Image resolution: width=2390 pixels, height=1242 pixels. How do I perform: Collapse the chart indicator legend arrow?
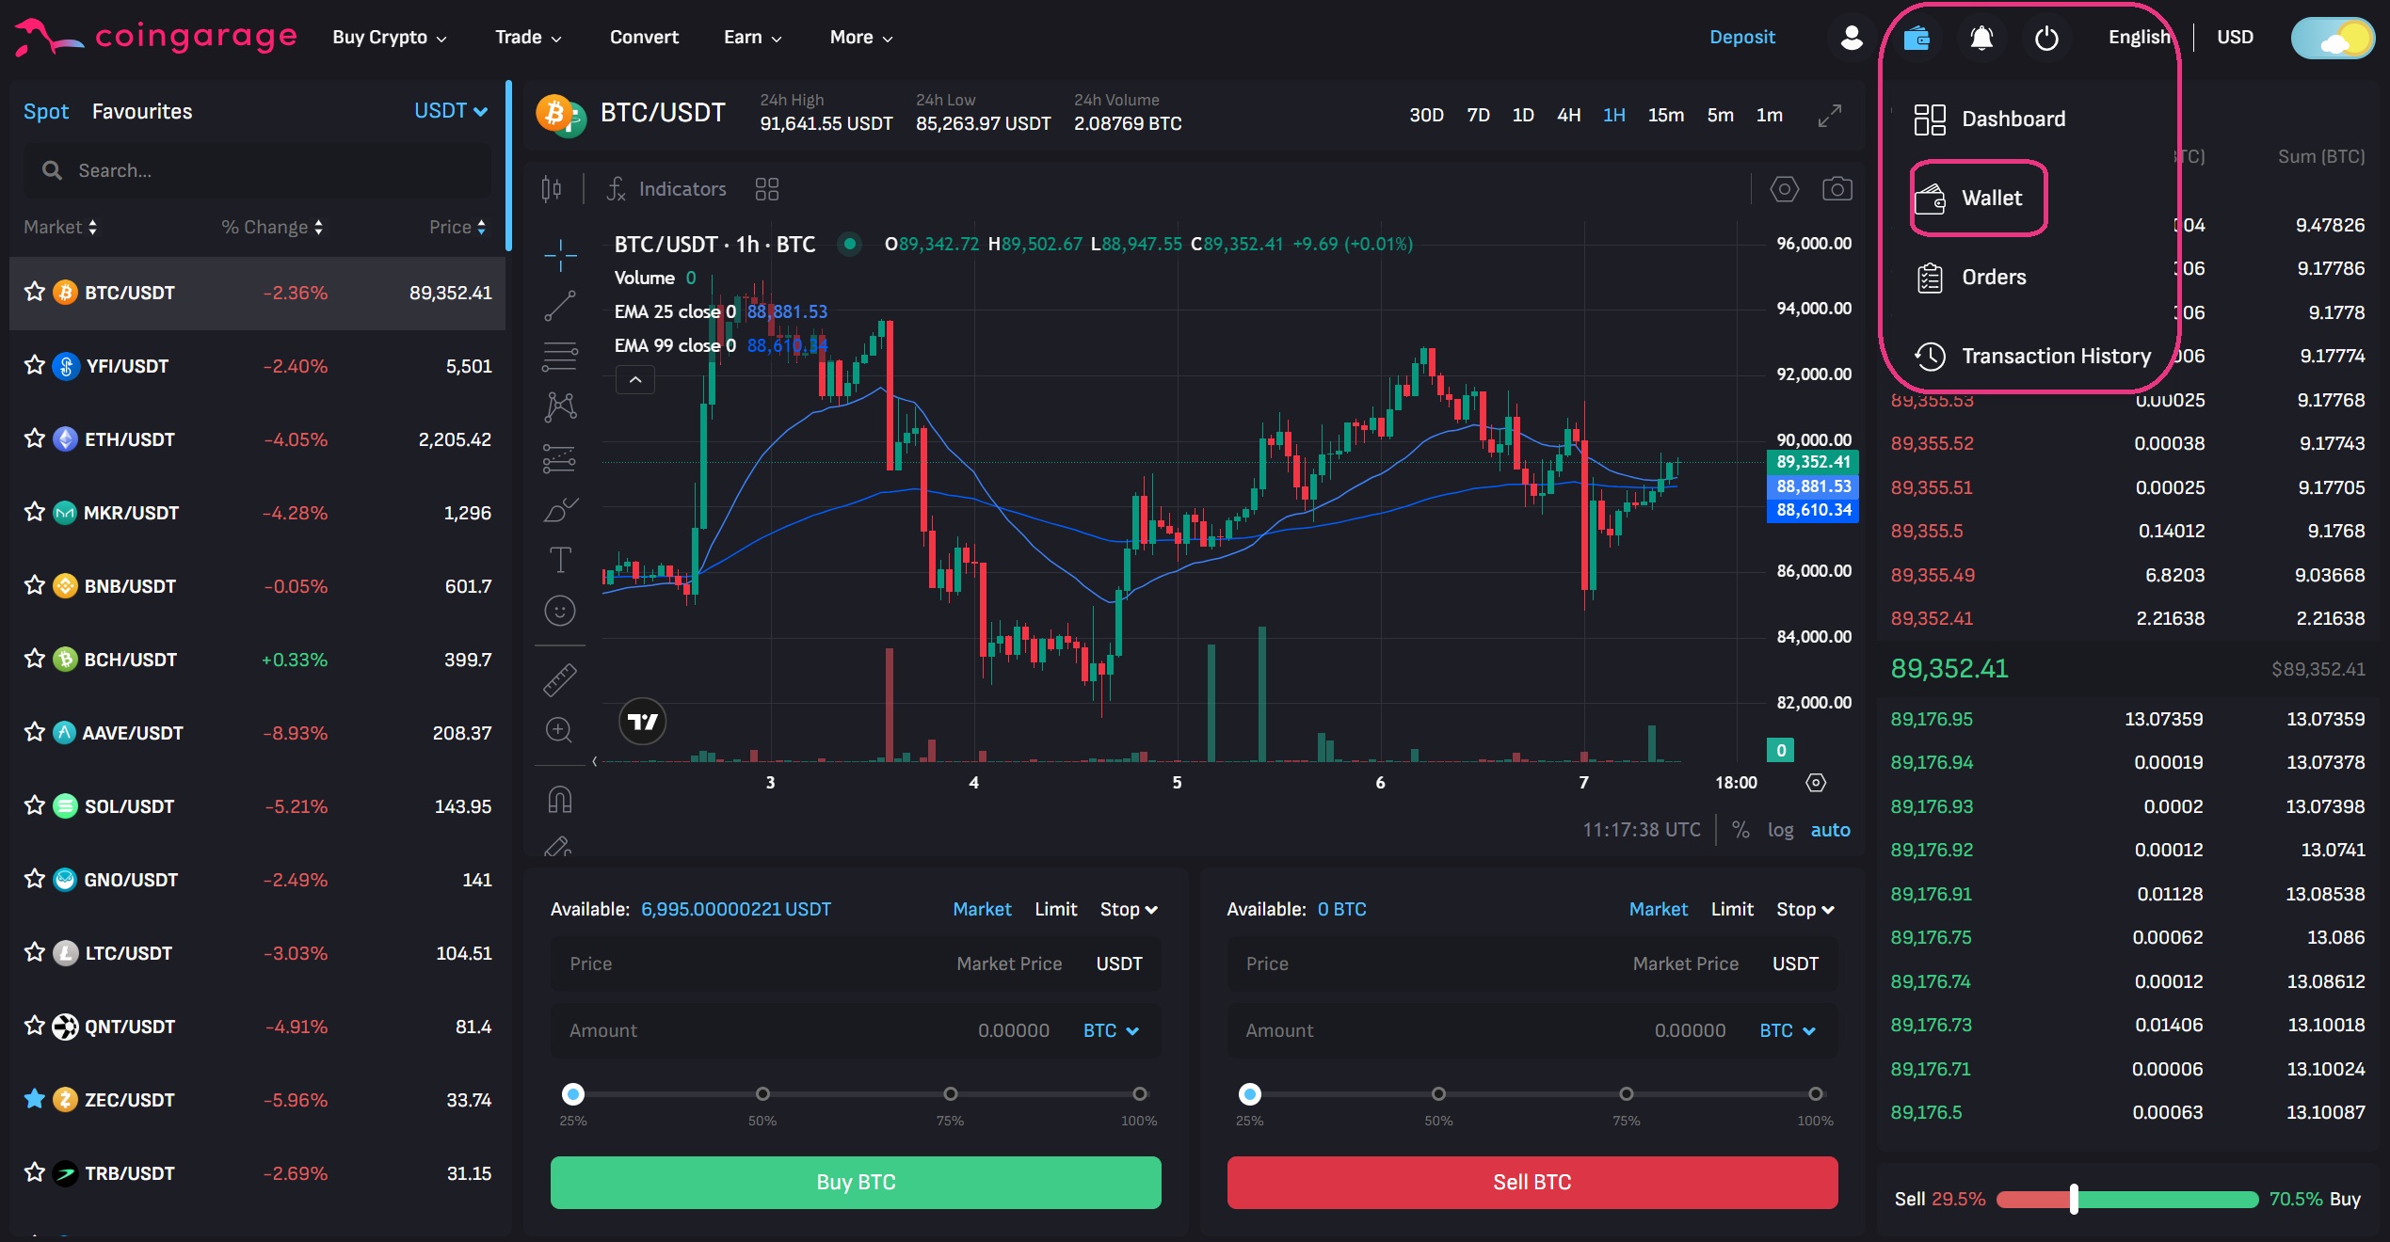pos(635,380)
